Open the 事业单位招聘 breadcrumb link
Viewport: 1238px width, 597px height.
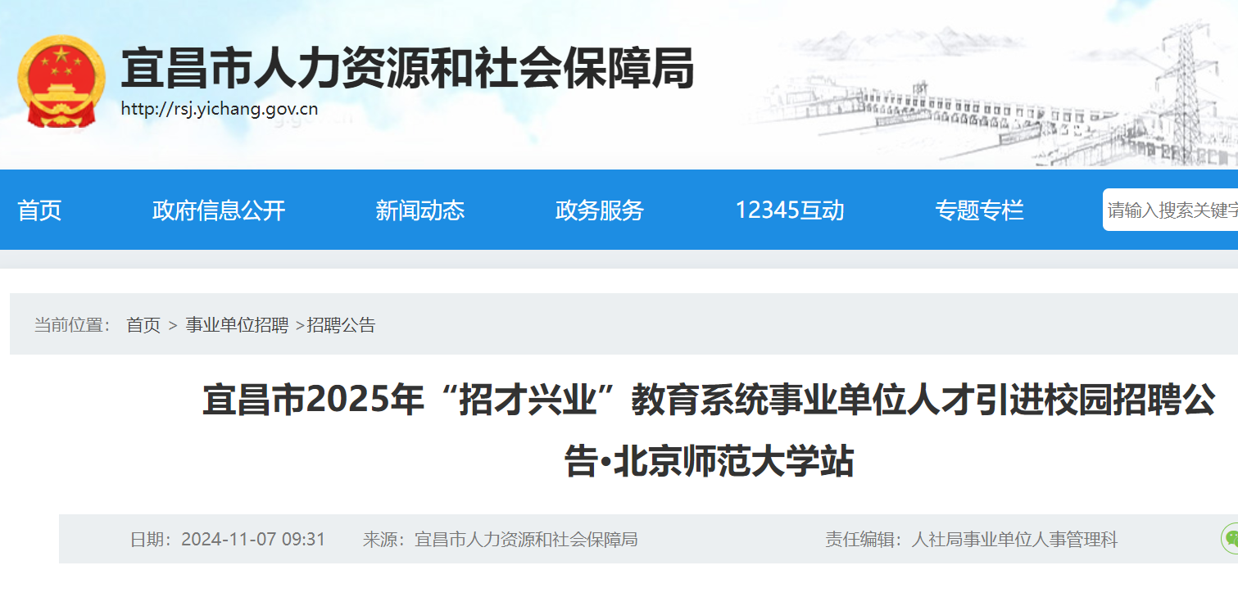click(x=237, y=325)
